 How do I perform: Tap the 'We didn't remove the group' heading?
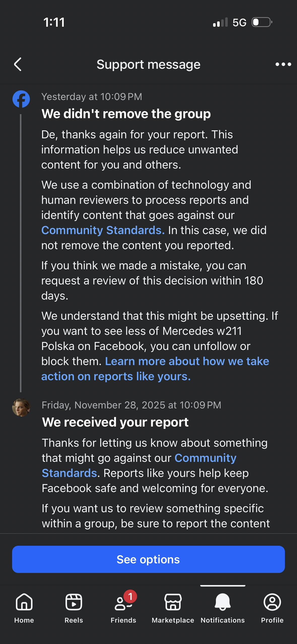click(126, 114)
